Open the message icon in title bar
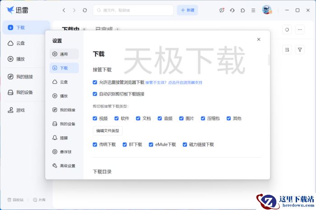316x210 pixels. point(222,10)
